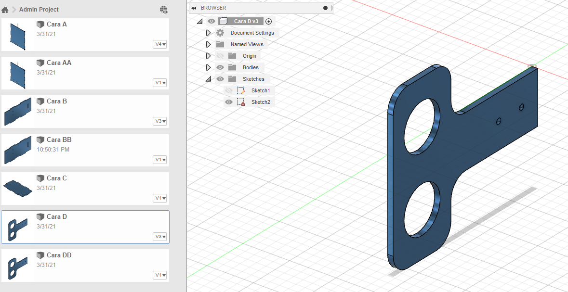Open V1 version dropdown for Cara AA
568x292 pixels.
click(160, 82)
